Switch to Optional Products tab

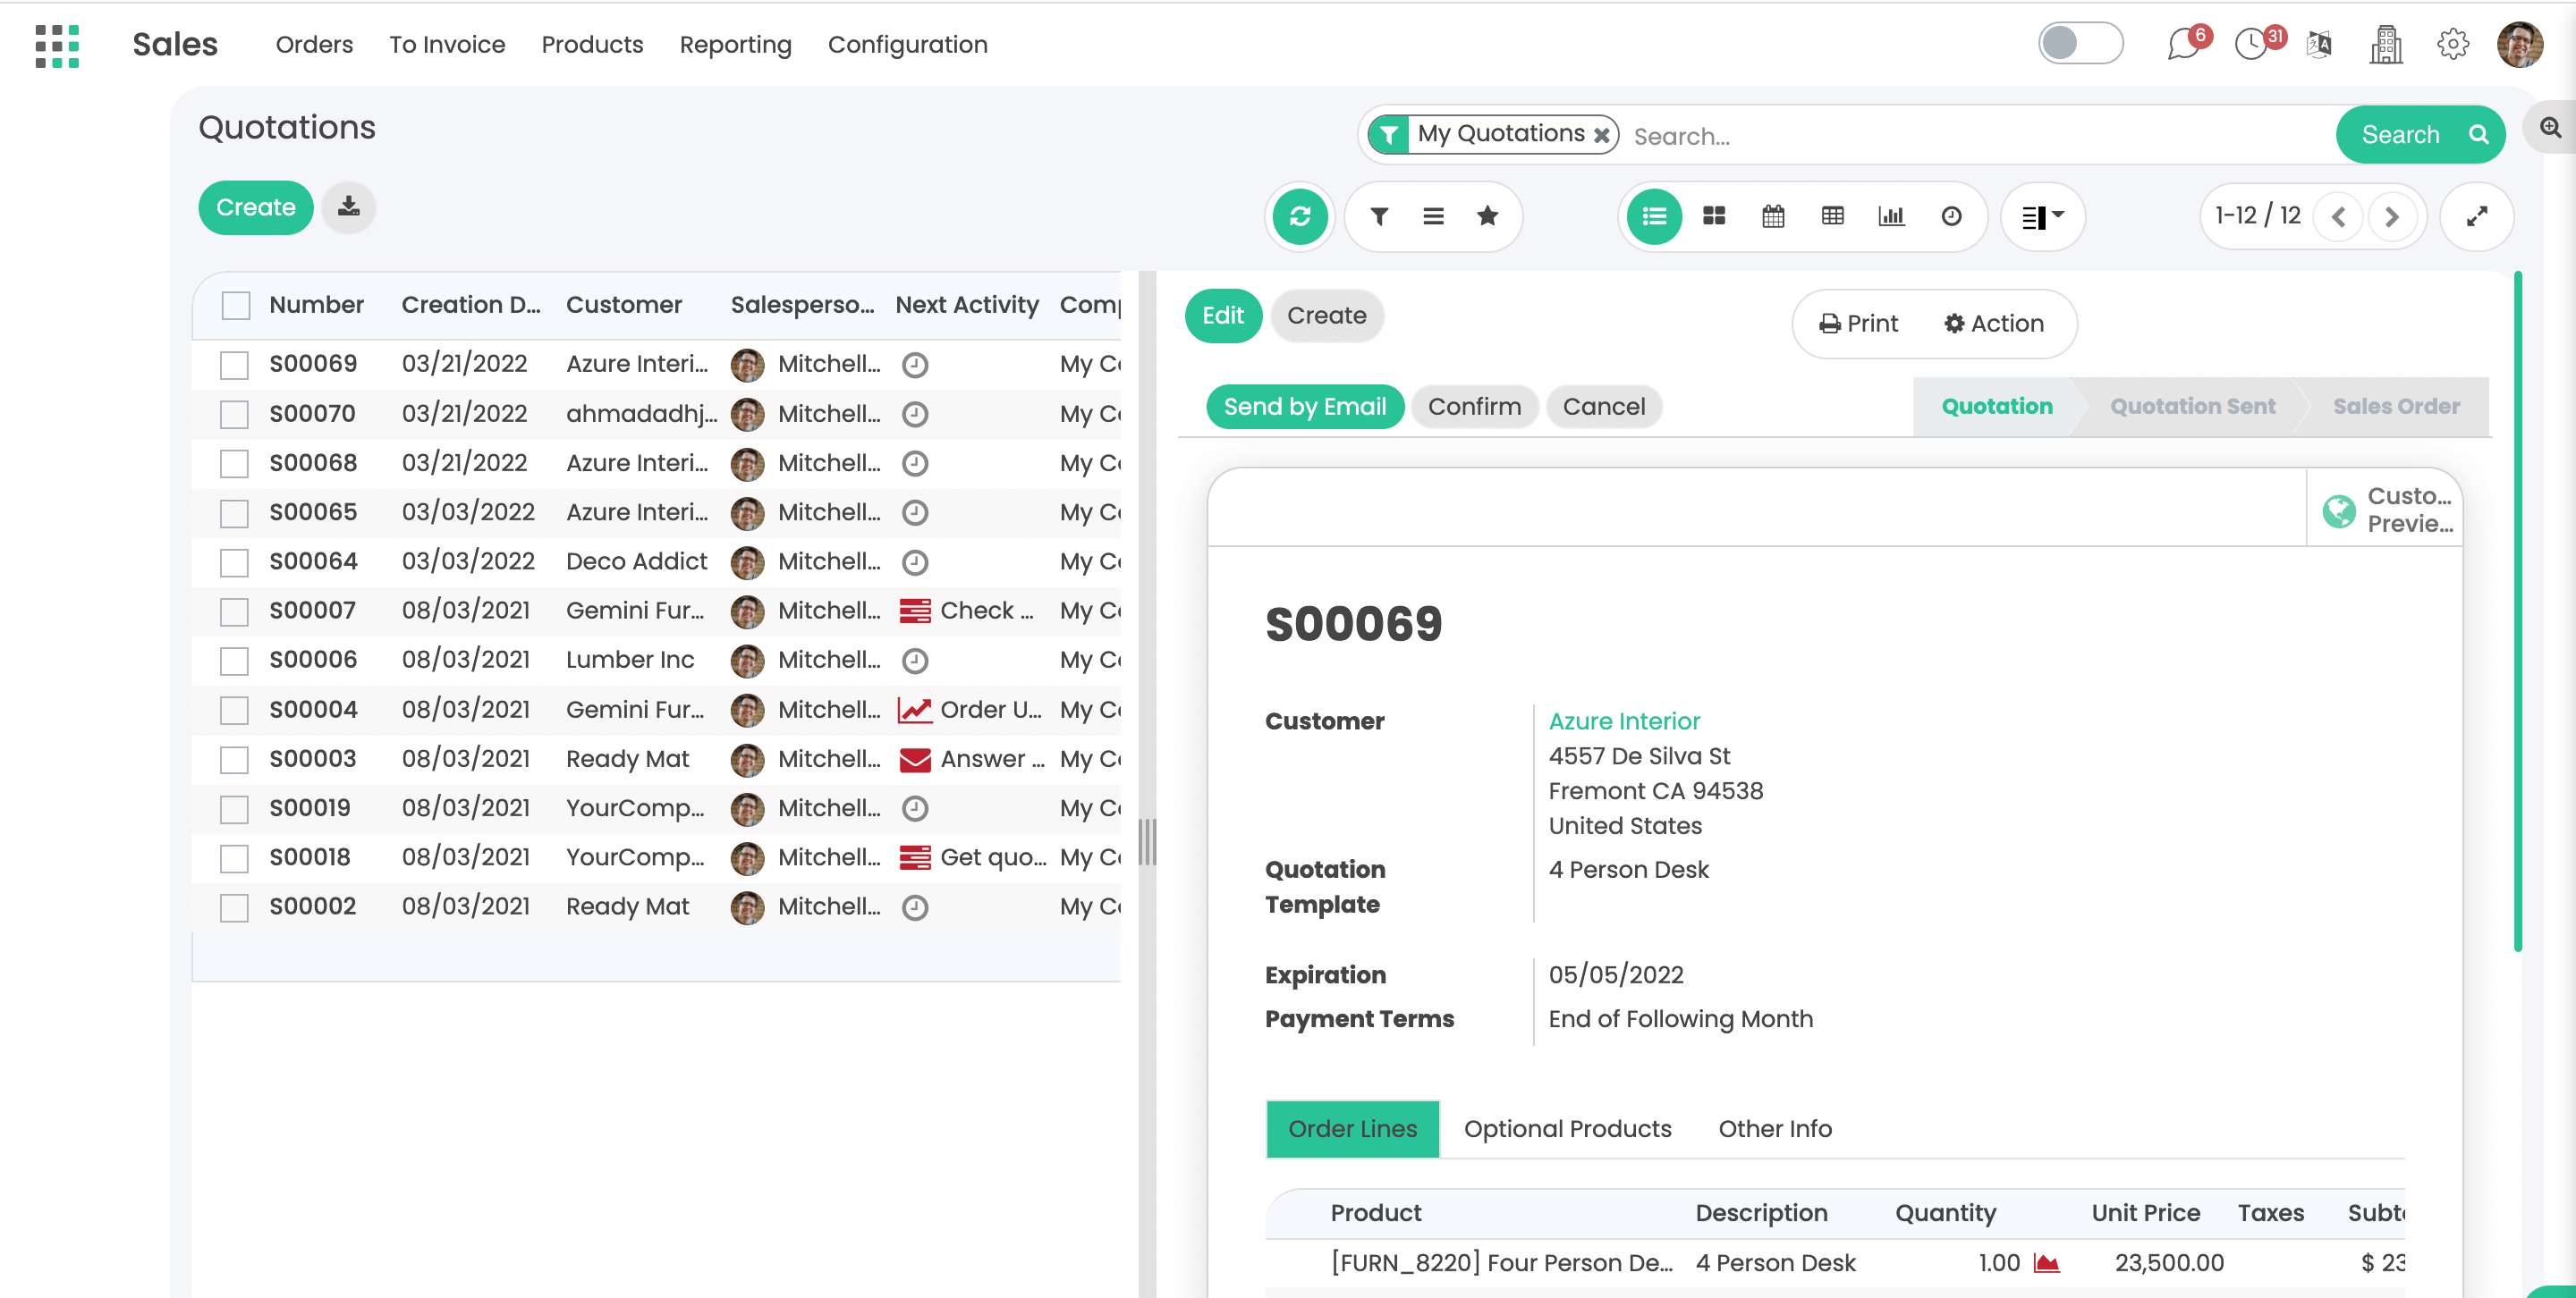[1567, 1129]
